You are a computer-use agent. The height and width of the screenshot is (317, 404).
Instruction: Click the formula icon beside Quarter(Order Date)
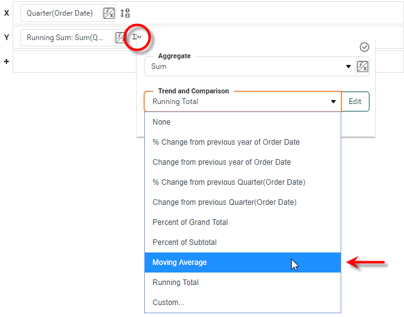(x=109, y=13)
